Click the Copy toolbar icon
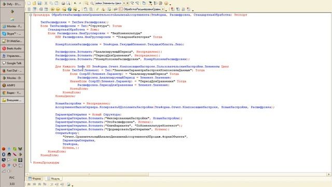The height and width of the screenshot is (187, 332). coord(51,3)
